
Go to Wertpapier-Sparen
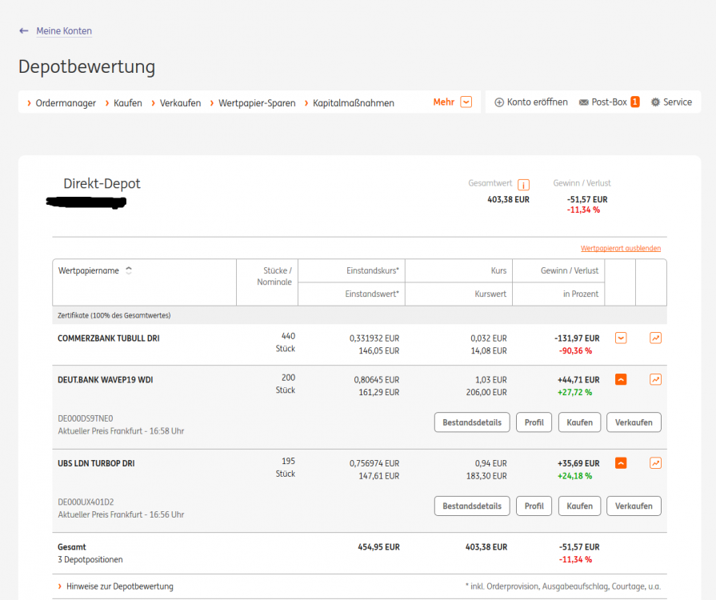(x=256, y=103)
